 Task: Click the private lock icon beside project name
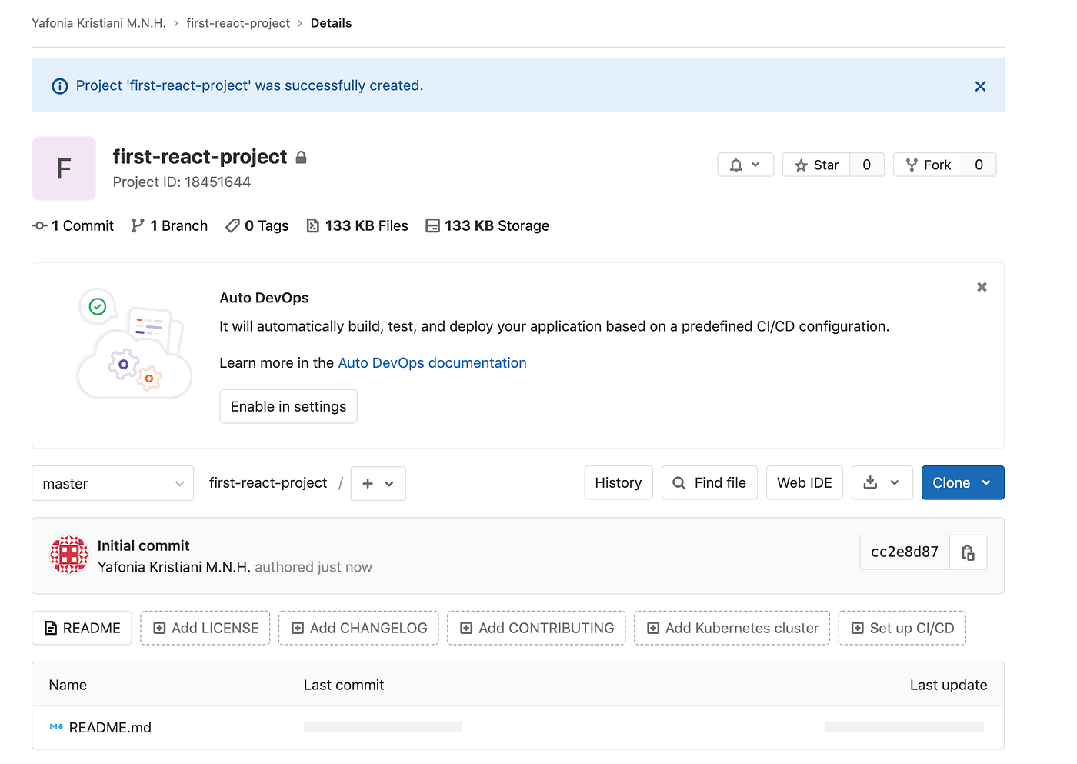tap(301, 157)
